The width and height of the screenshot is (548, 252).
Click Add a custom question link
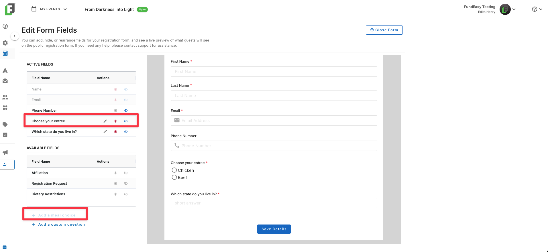point(58,225)
